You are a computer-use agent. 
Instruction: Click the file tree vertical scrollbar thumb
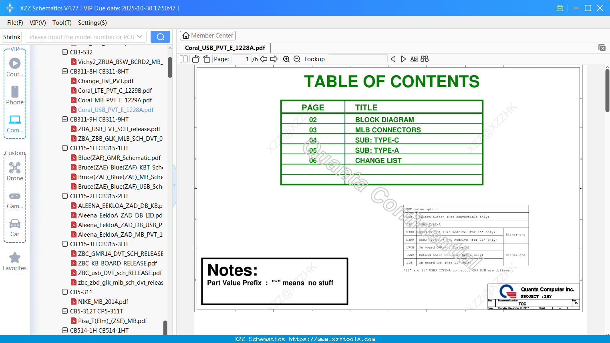pos(170,67)
